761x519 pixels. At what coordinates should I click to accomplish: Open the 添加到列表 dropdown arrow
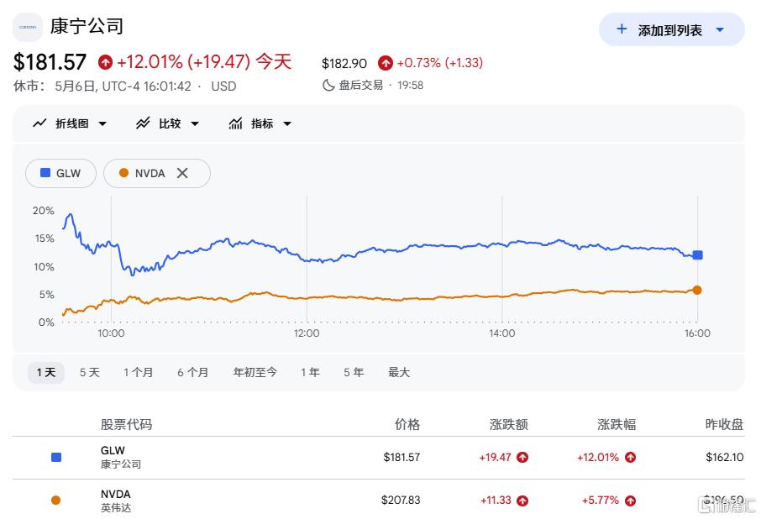[x=720, y=30]
